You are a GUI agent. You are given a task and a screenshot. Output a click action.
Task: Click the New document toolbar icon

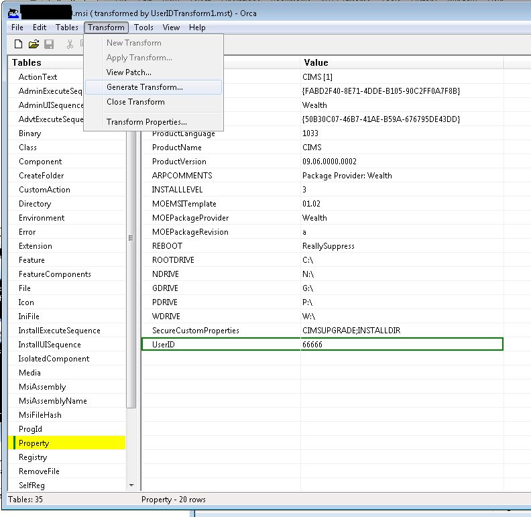[19, 44]
